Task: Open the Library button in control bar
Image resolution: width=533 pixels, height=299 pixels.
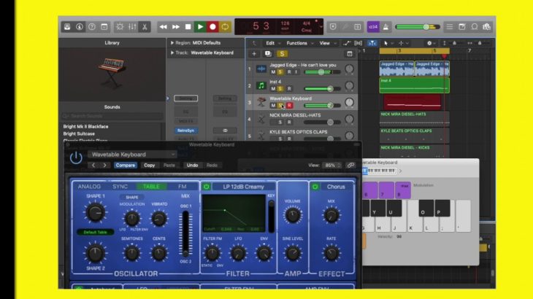Action: [67, 27]
